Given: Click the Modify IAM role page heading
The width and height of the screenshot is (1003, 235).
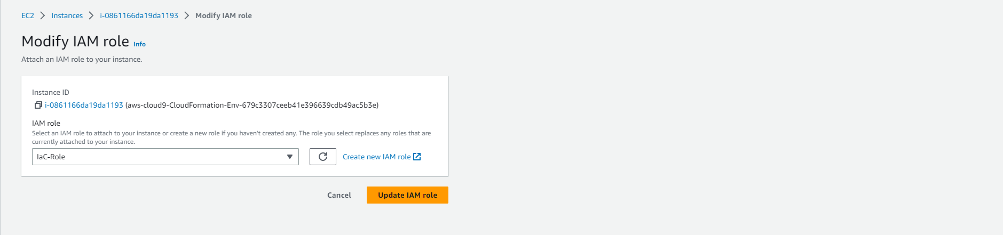Looking at the screenshot, I should 75,41.
